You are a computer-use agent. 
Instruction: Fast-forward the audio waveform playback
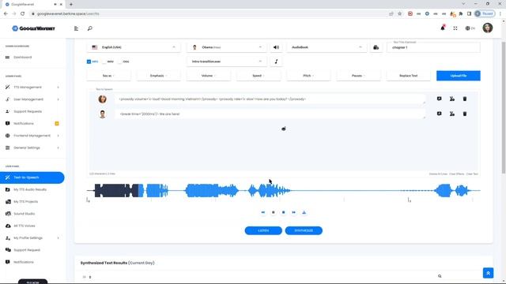click(293, 212)
